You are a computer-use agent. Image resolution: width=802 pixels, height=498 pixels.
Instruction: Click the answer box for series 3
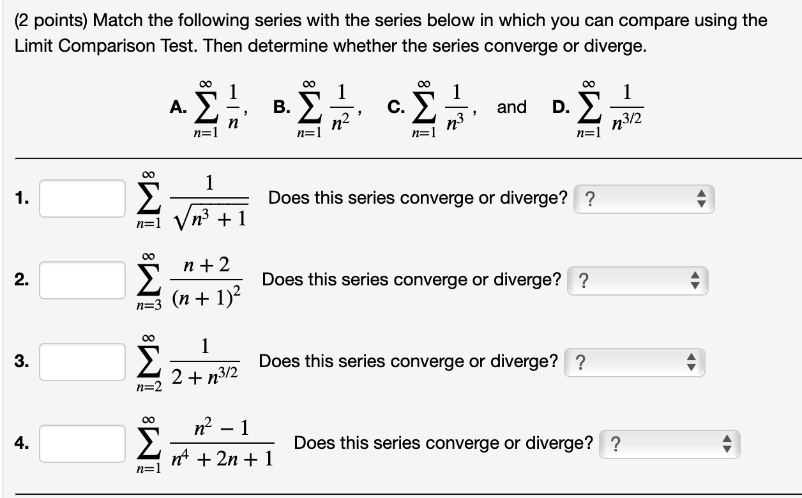82,361
